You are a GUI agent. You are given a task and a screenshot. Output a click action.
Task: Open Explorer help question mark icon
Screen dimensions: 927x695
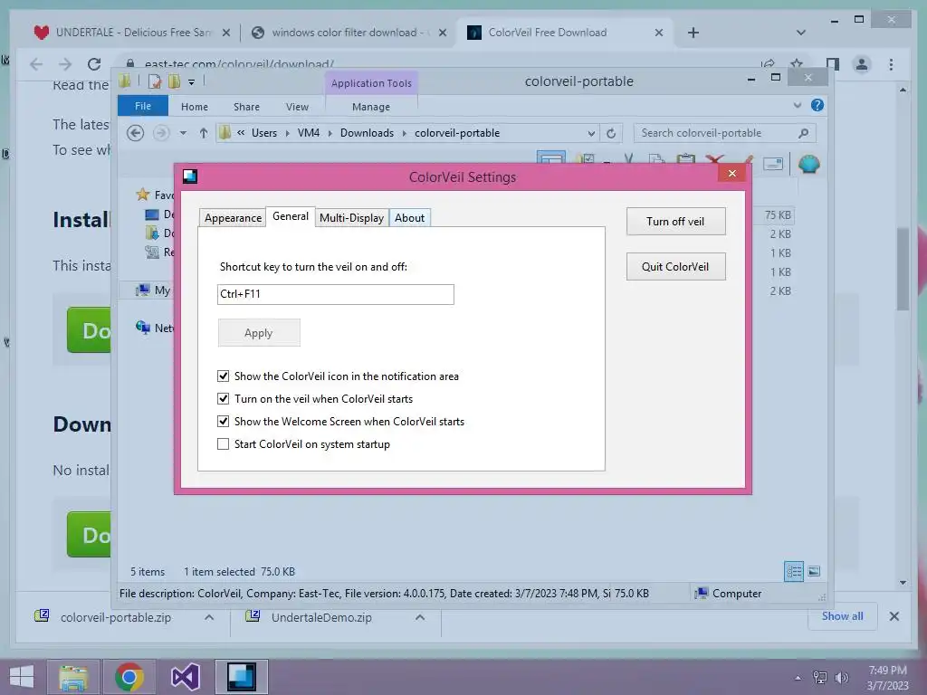817,105
